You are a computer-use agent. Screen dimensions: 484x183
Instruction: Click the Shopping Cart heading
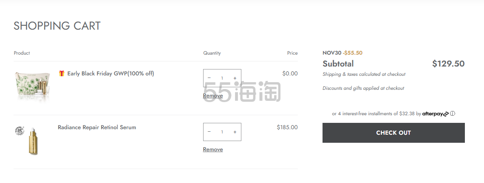57,26
